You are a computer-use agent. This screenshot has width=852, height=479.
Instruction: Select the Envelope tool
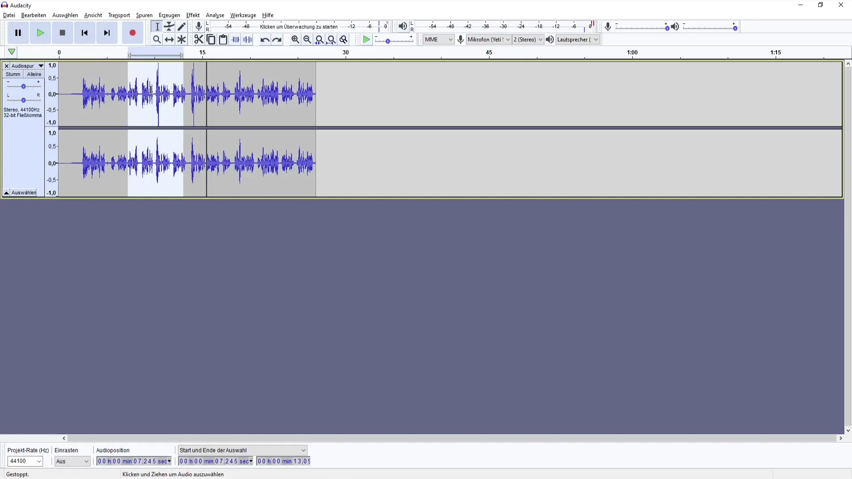point(169,27)
